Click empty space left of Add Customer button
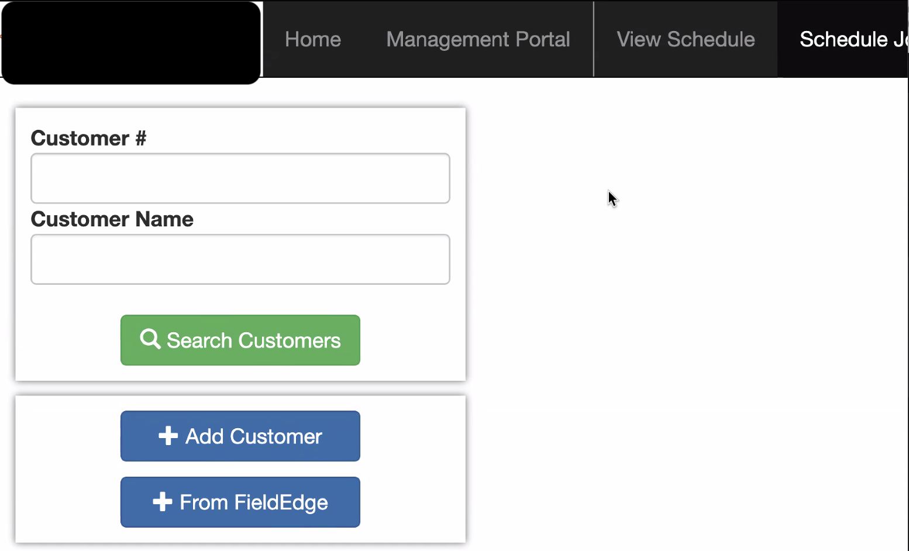 [x=67, y=436]
